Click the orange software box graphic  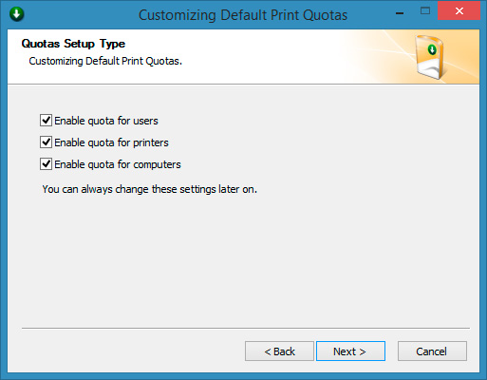pos(430,57)
